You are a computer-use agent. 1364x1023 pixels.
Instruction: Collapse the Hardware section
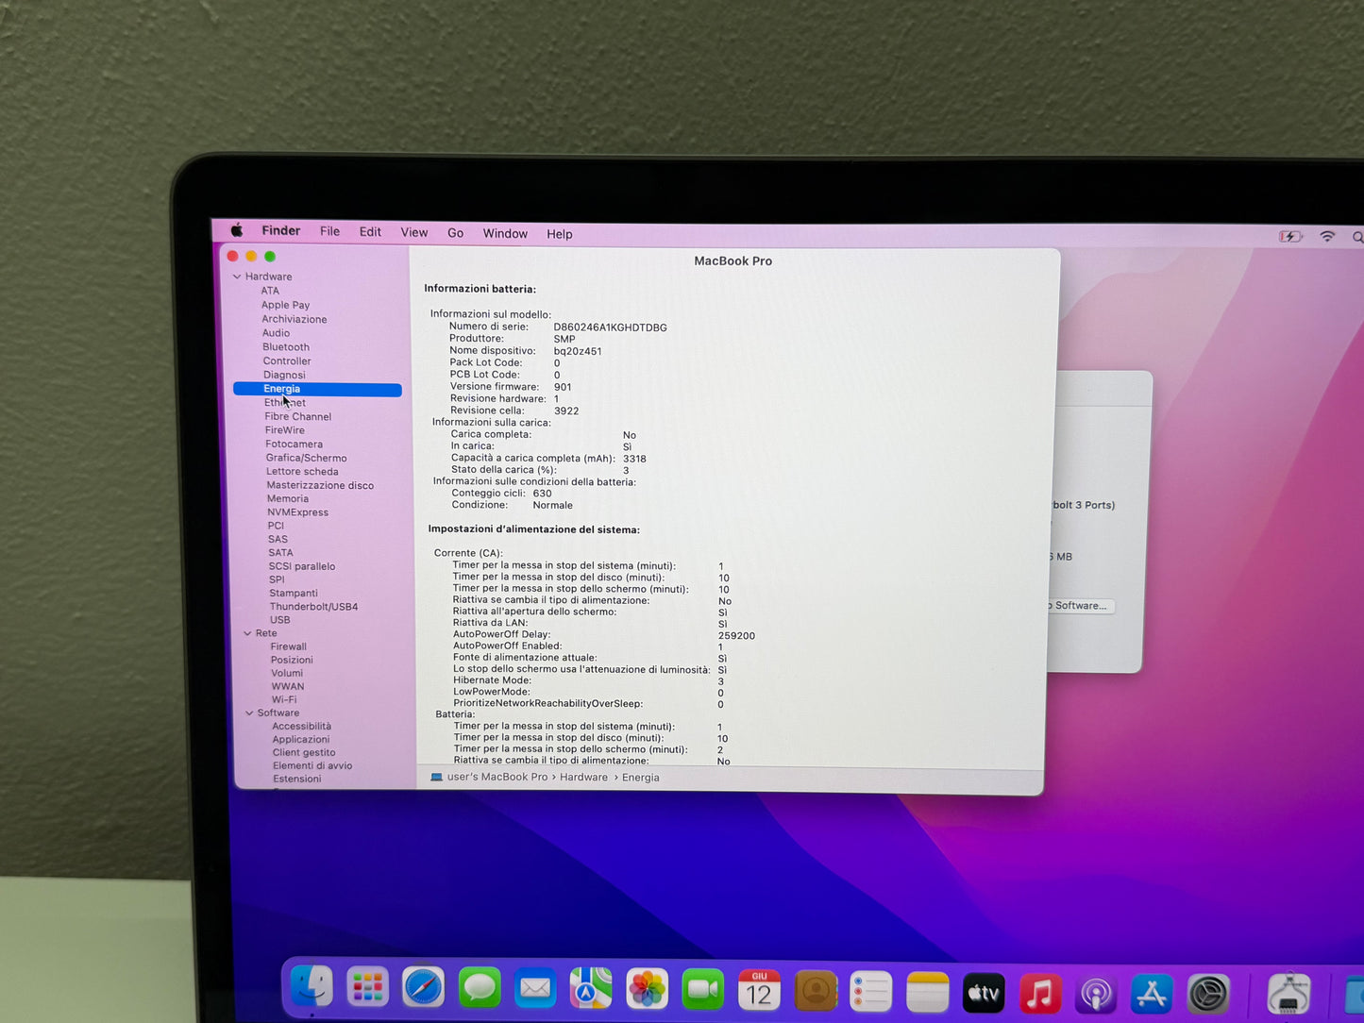237,277
